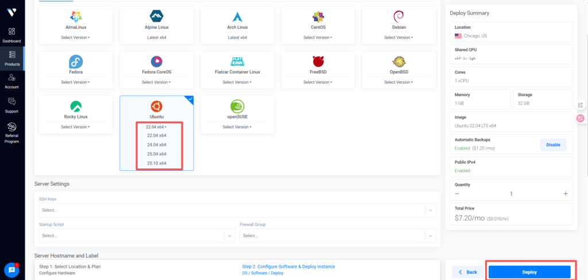Expand AlmaLinux Select Version dropdown
The height and width of the screenshot is (280, 588).
tap(75, 37)
